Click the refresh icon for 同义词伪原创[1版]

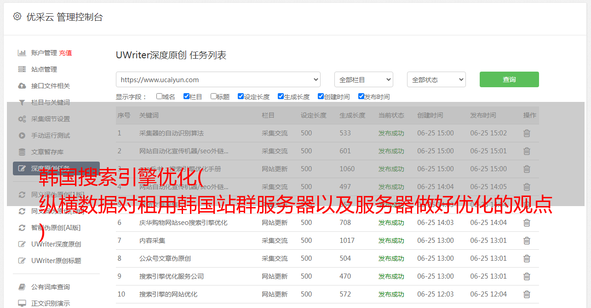pos(22,195)
